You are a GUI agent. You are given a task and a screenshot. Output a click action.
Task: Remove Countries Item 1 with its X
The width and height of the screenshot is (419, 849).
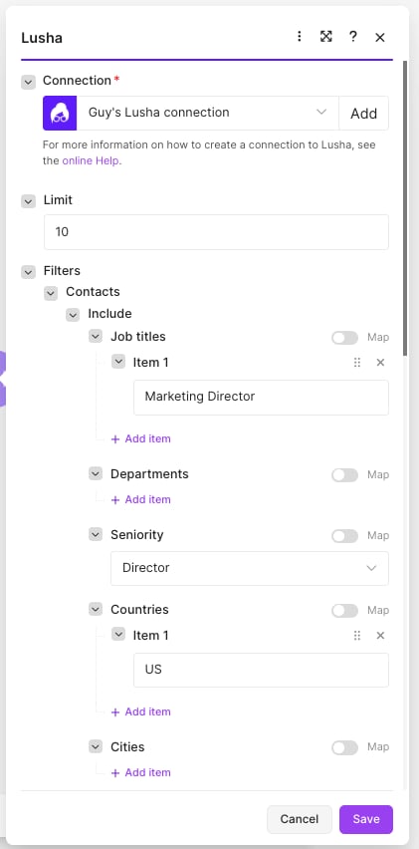[380, 635]
